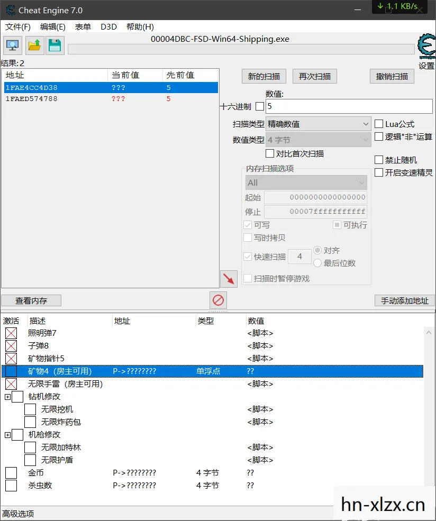Screen dimensions: 436x521
Task: Activate the 矿物4 (房主可用) entry checkbox
Action: point(11,371)
